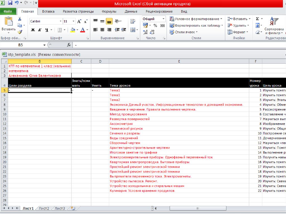Screen dimensions: 286x214
Task: Click the AutoSum sigma icon
Action: (258, 19)
